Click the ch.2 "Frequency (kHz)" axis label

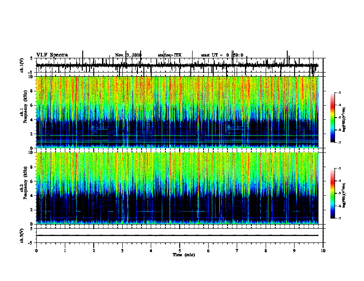tap(26, 183)
